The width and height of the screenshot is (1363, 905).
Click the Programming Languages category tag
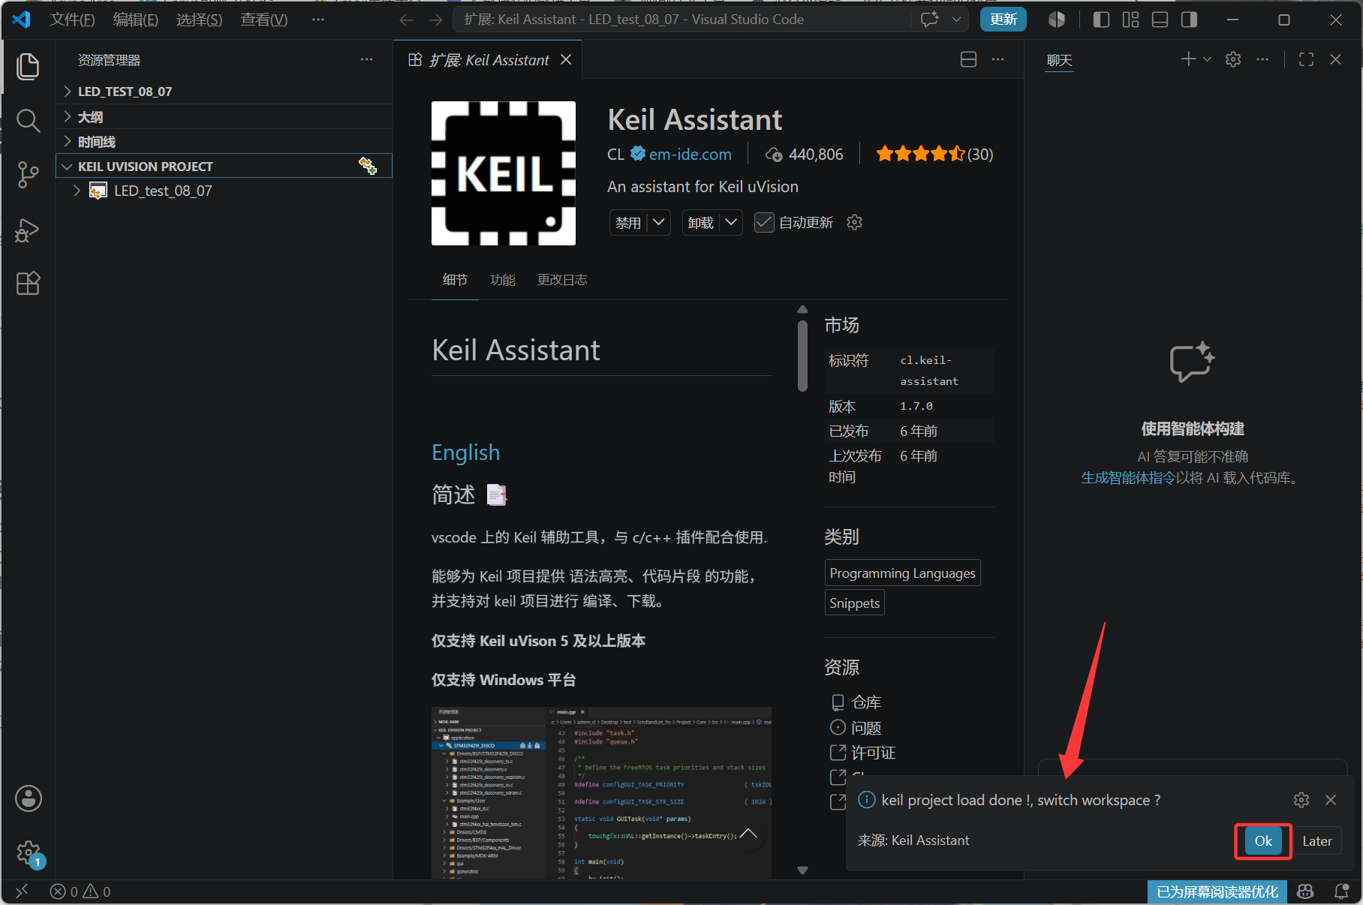(x=902, y=573)
